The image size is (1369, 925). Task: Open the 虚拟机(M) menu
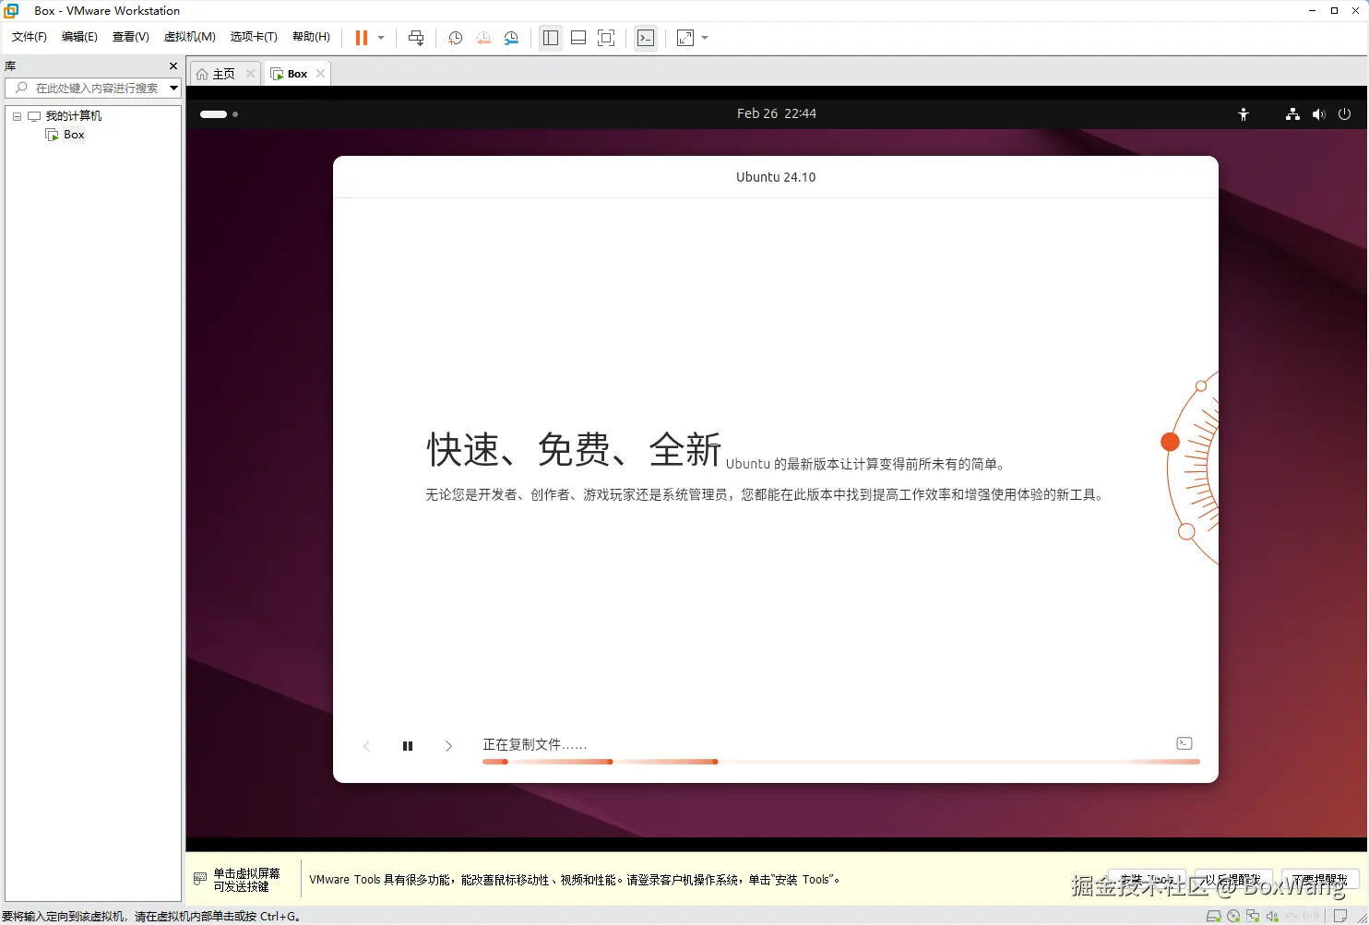[189, 37]
